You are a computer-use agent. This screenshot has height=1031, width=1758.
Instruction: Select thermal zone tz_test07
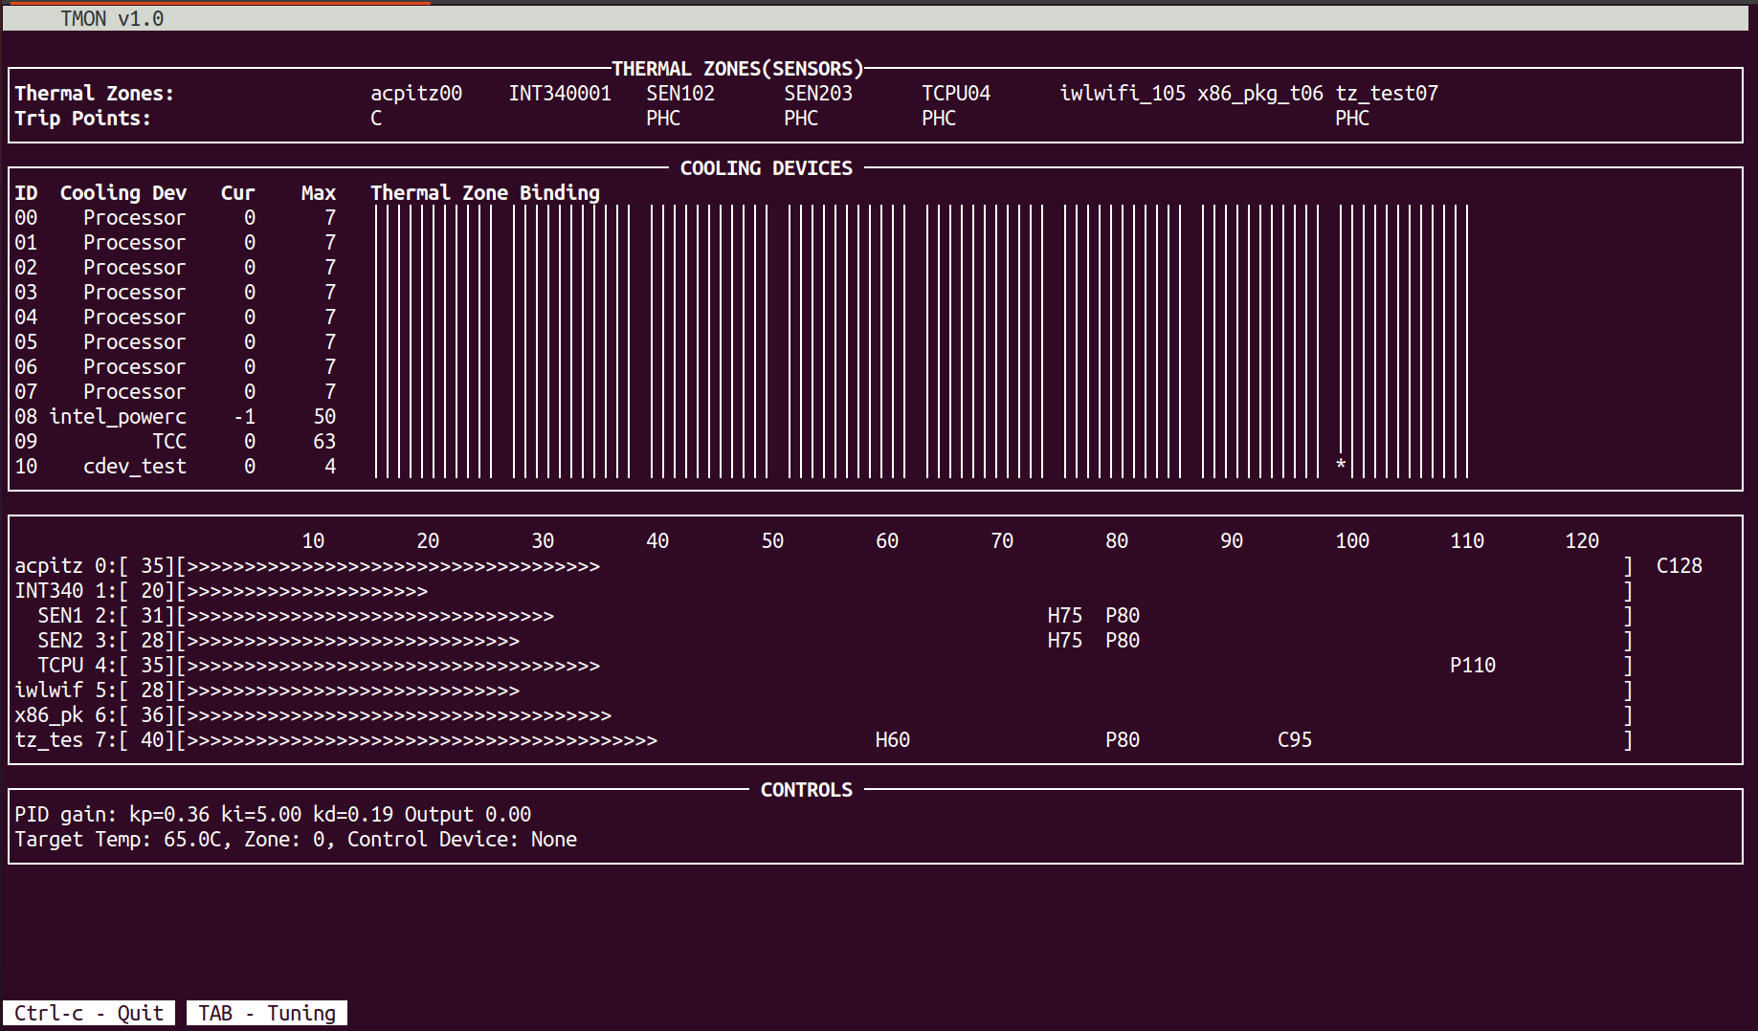[x=1387, y=94]
